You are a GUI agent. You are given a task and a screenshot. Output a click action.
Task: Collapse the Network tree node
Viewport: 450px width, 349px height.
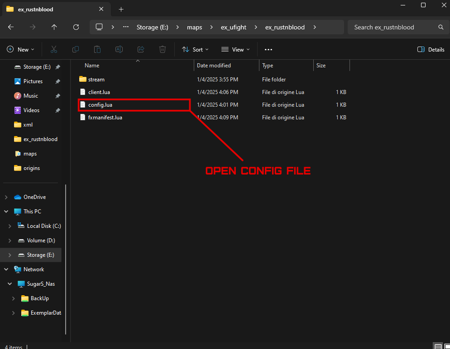[6, 269]
